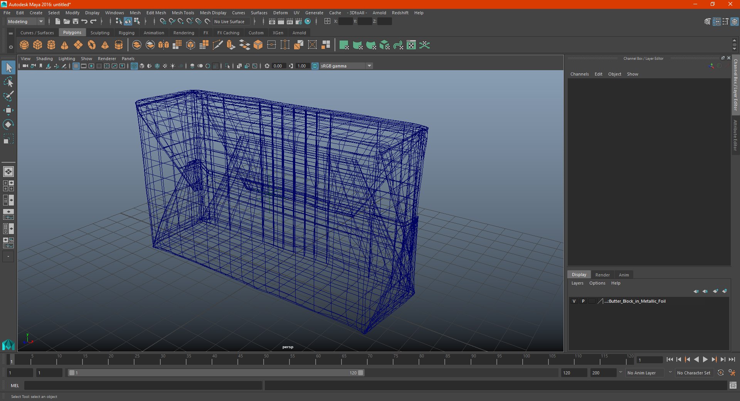Toggle the view color management ON button
Viewport: 740px width, 401px height.
315,66
